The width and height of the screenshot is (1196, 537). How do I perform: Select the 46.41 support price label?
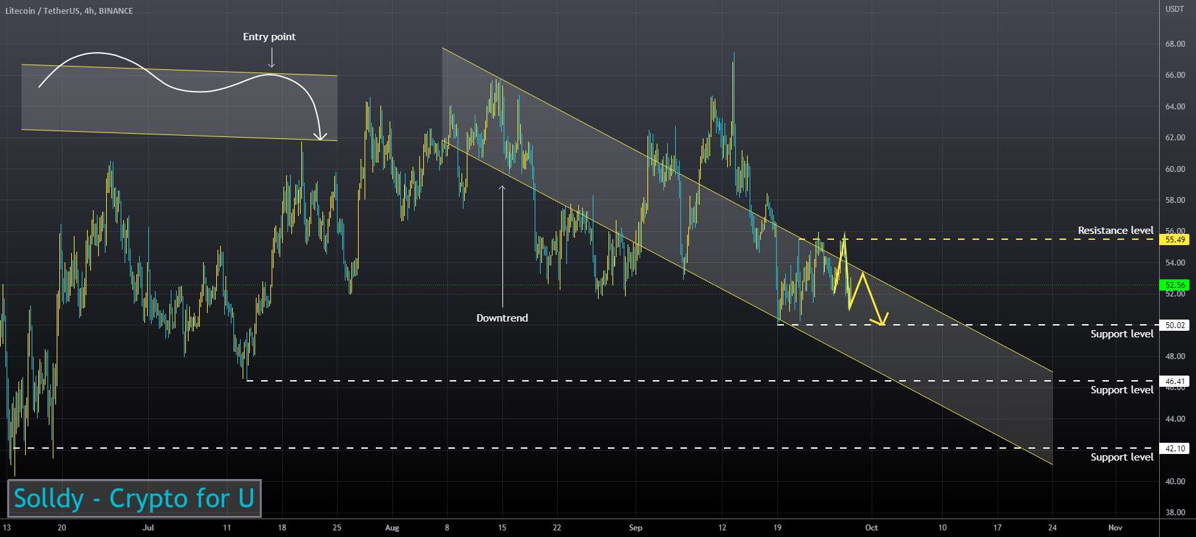click(x=1175, y=381)
